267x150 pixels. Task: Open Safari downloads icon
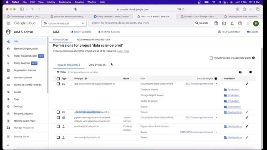click(x=237, y=9)
